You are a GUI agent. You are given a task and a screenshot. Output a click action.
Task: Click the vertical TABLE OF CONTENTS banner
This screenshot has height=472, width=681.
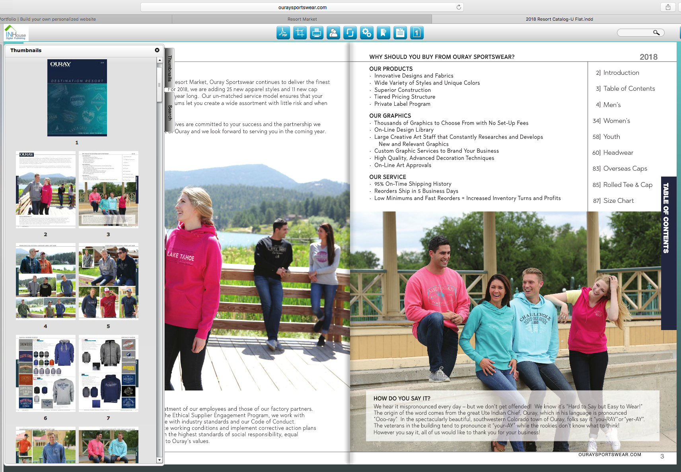668,253
